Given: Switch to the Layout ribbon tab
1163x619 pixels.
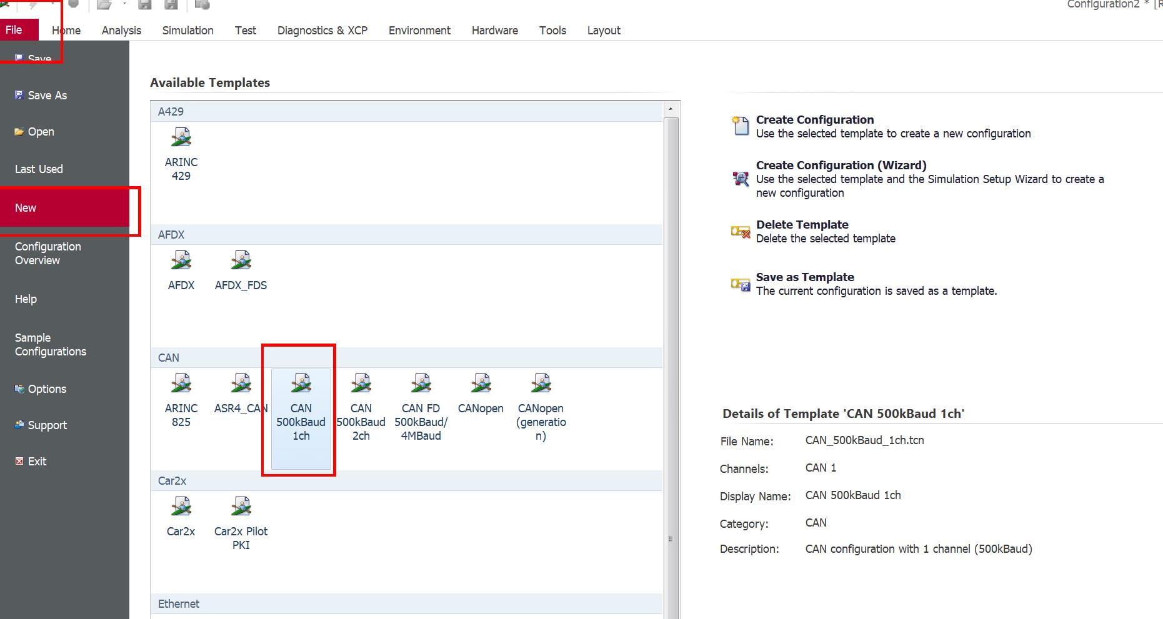Looking at the screenshot, I should pyautogui.click(x=604, y=31).
